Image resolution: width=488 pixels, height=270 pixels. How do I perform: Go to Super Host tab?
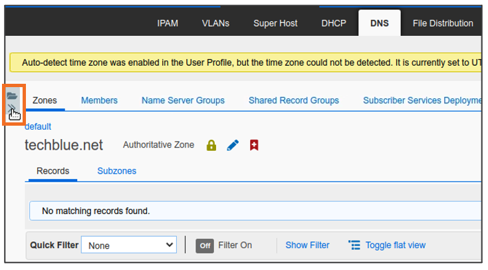[275, 23]
